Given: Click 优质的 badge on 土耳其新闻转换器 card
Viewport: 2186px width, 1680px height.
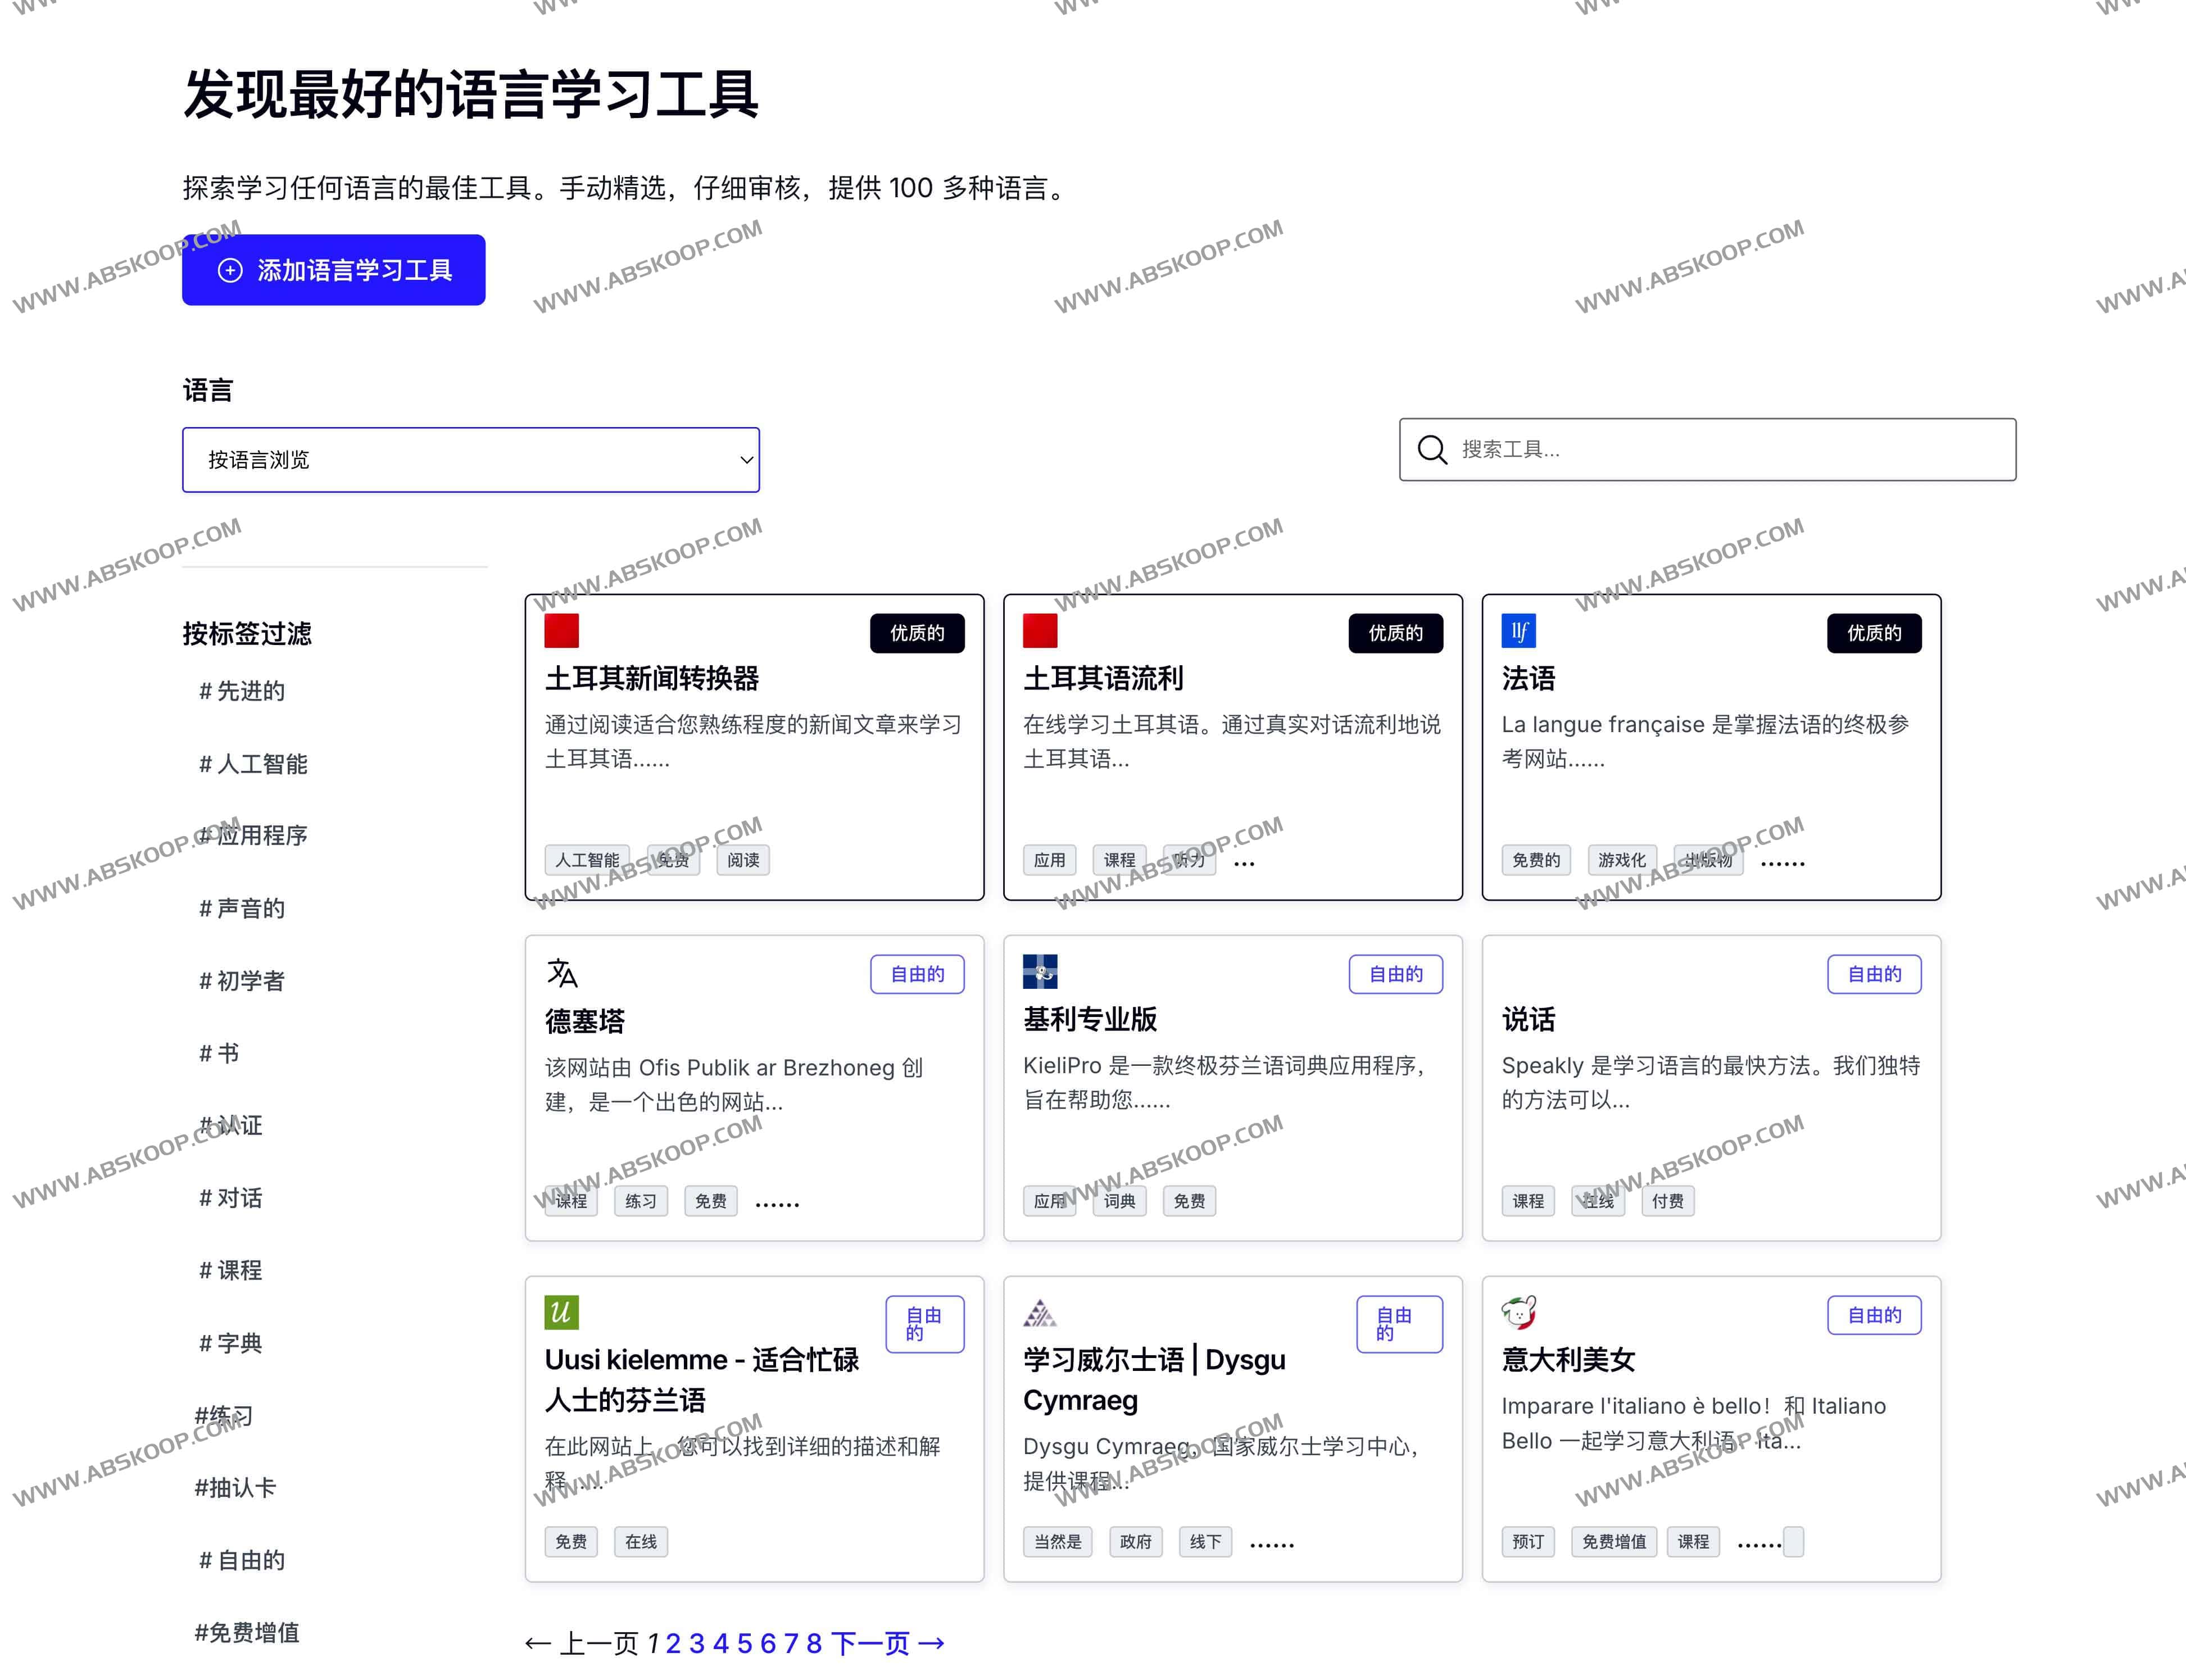Looking at the screenshot, I should pyautogui.click(x=917, y=633).
